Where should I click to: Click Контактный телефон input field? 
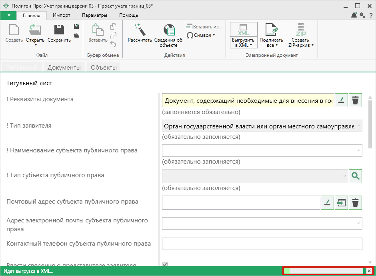tap(262, 244)
